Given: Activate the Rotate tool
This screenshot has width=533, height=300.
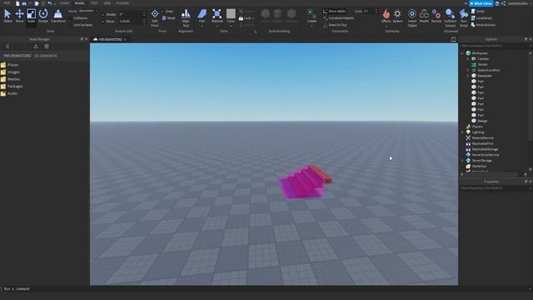Looking at the screenshot, I should [43, 16].
